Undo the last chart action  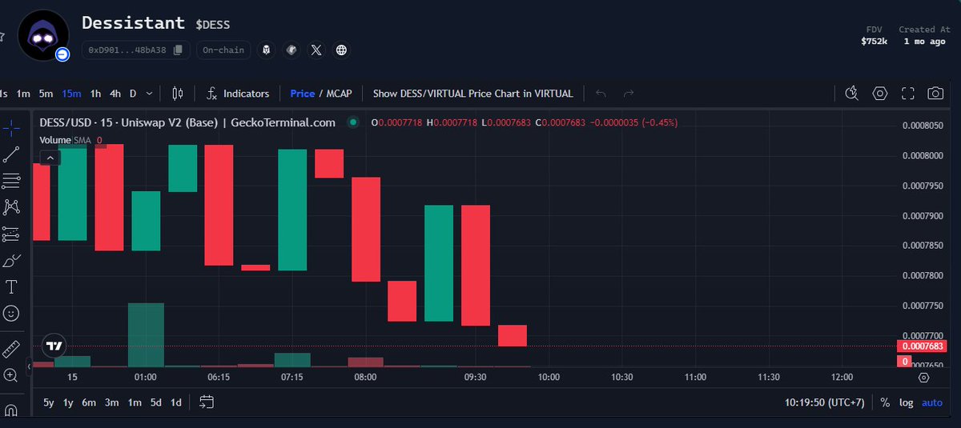pos(601,94)
